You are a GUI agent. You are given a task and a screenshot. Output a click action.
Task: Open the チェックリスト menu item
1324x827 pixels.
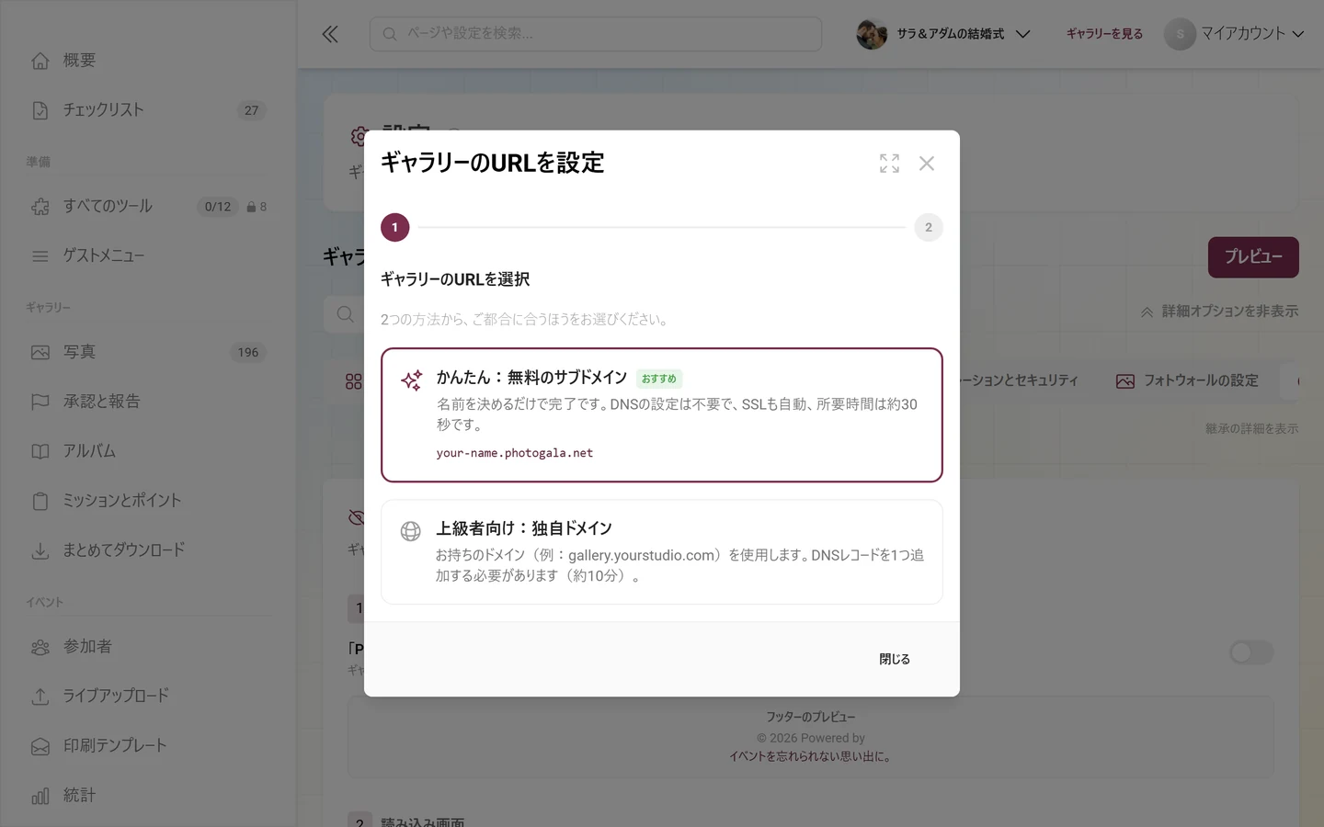pyautogui.click(x=148, y=110)
